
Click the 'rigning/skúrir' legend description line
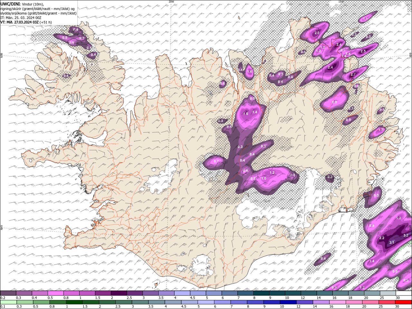pyautogui.click(x=38, y=9)
